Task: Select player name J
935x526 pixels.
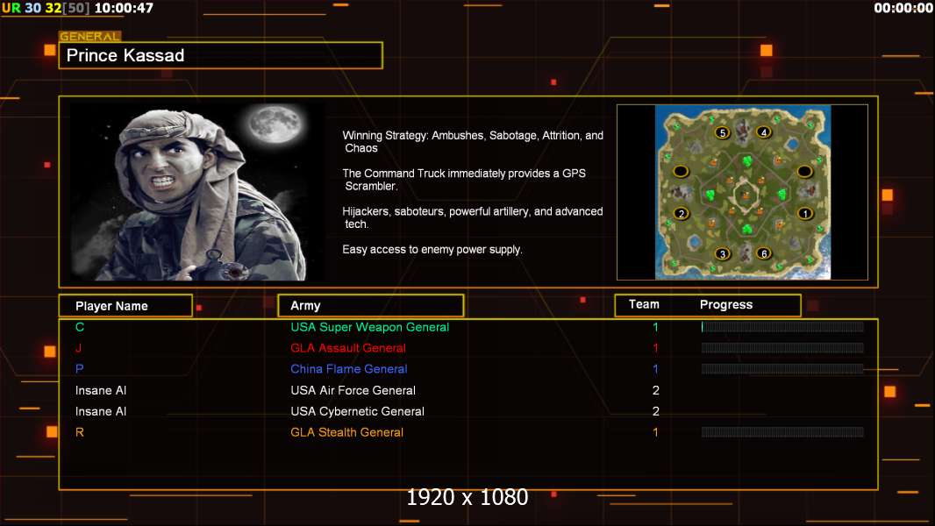Action: [x=79, y=348]
